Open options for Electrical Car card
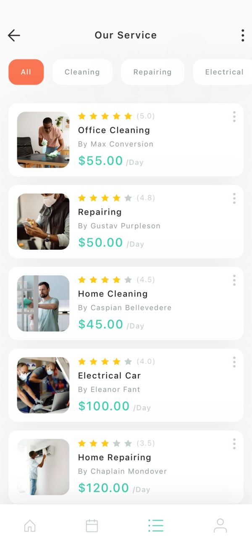 [234, 361]
